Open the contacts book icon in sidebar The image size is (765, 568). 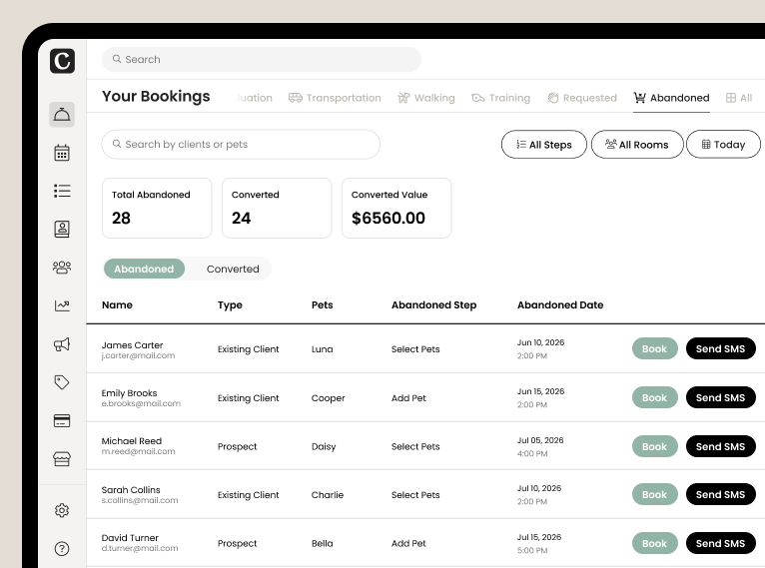[x=62, y=229]
